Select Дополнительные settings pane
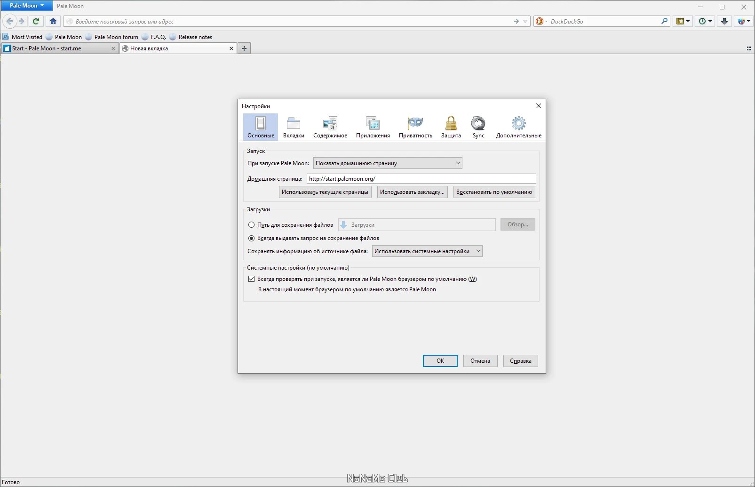The height and width of the screenshot is (487, 755). coord(519,127)
